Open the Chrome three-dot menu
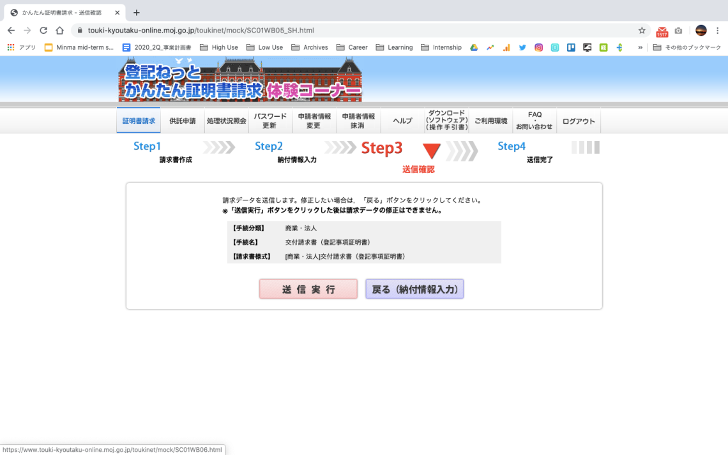Screen dimensions: 728x455 point(717,30)
